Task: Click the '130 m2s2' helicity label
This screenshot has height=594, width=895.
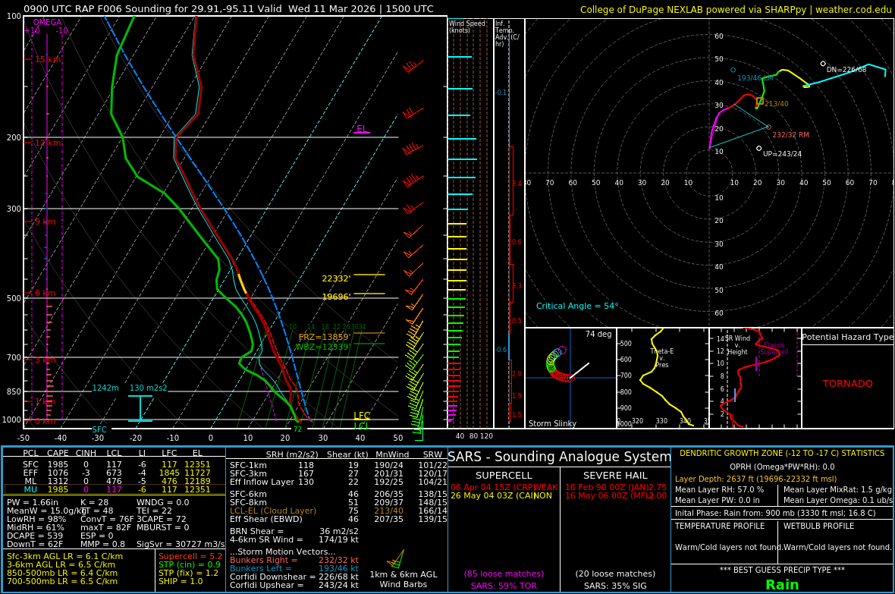Action: 149,388
